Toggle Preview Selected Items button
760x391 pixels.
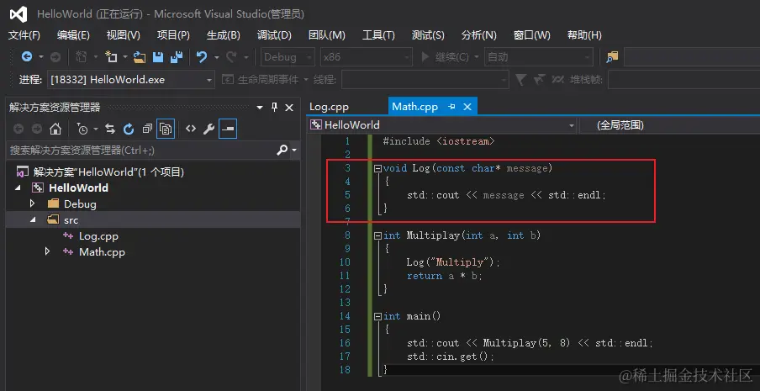pyautogui.click(x=228, y=129)
